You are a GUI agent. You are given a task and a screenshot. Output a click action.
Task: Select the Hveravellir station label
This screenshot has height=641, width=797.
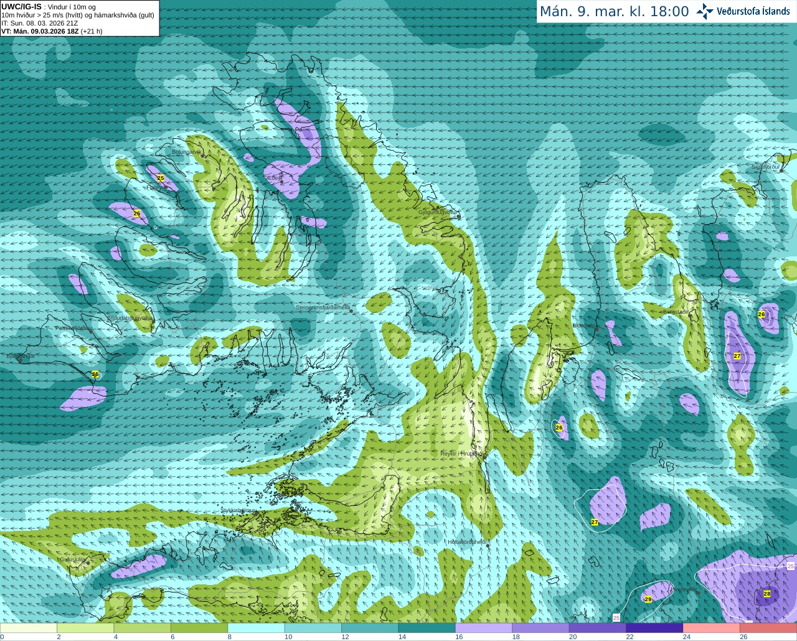click(684, 589)
